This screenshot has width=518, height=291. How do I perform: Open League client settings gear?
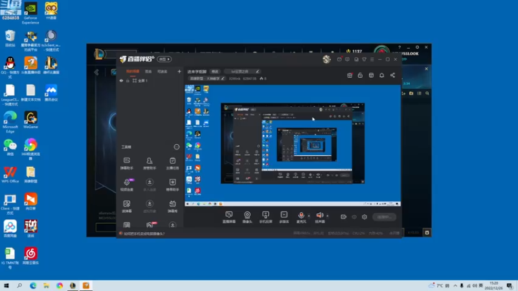pos(417,47)
